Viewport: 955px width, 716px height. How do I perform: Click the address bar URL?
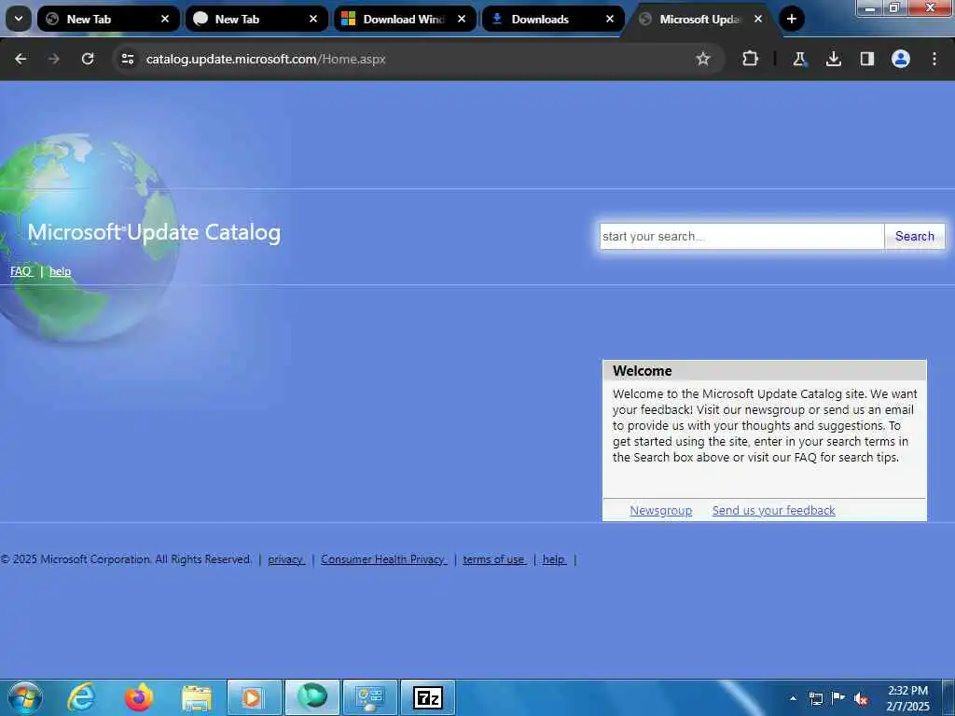pos(266,59)
